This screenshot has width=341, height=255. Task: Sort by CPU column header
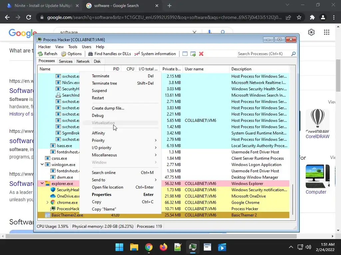(129, 69)
